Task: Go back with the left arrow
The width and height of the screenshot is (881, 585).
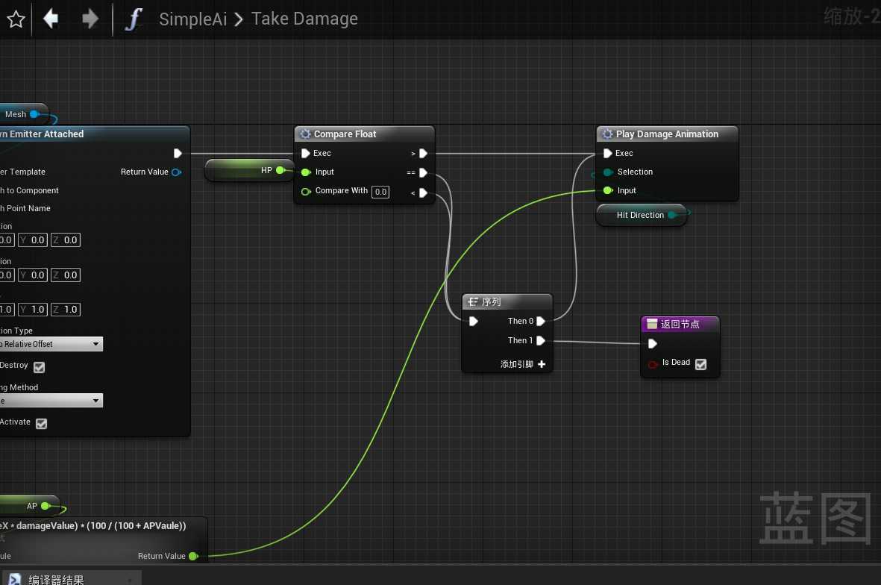Action: pyautogui.click(x=51, y=19)
